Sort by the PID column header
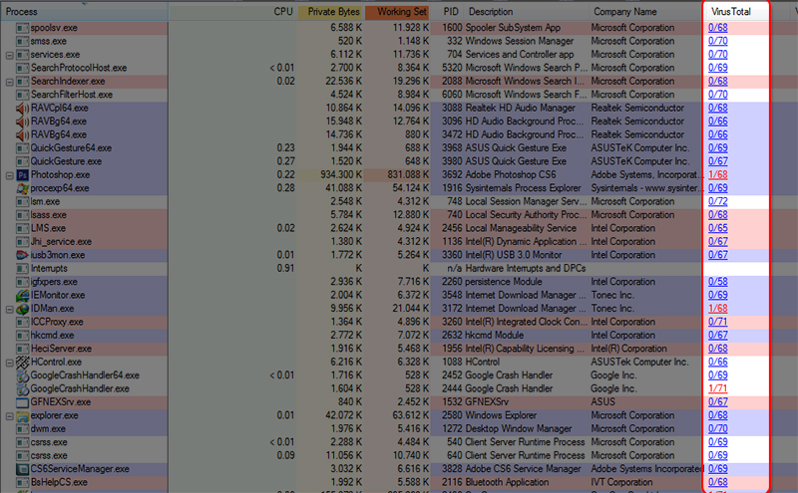The image size is (798, 493). point(448,11)
